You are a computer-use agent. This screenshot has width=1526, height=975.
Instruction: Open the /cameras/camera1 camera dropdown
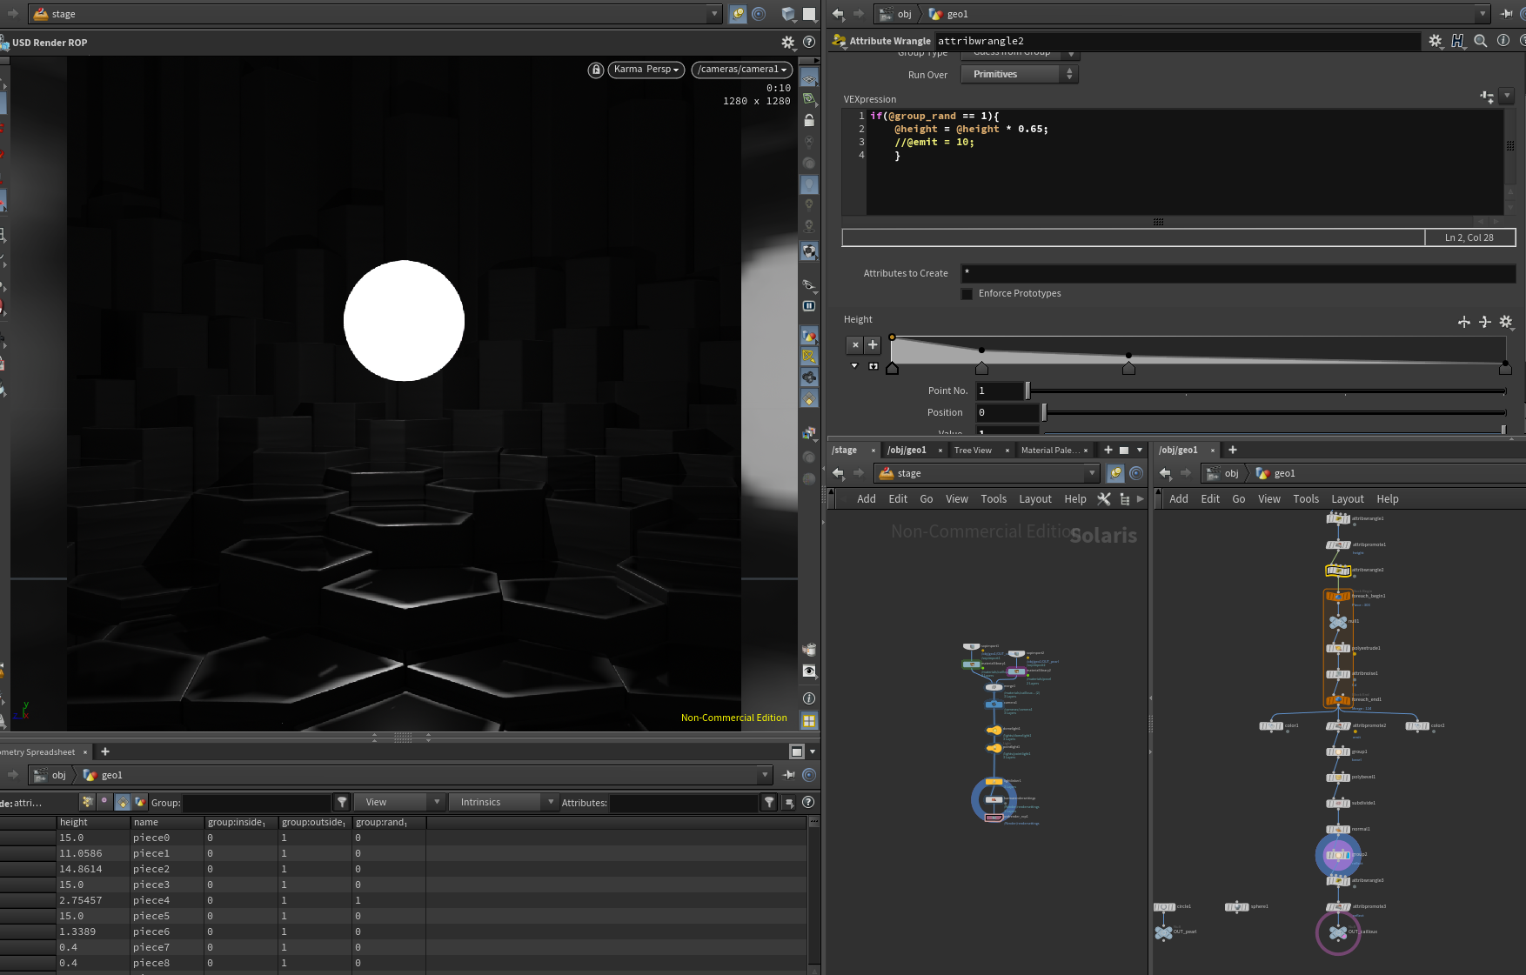[743, 70]
